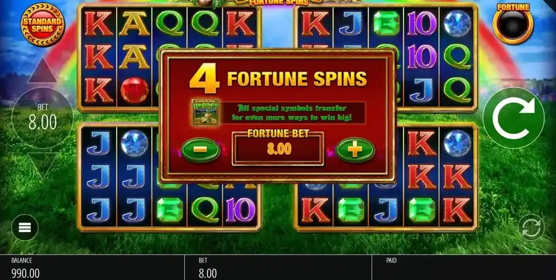
Task: Click the purple 10 in bottom-left reels
Action: coord(240,210)
